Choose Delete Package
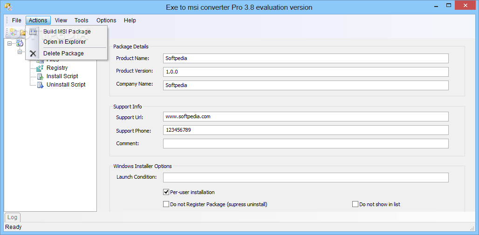The width and height of the screenshot is (479, 235). pos(67,54)
